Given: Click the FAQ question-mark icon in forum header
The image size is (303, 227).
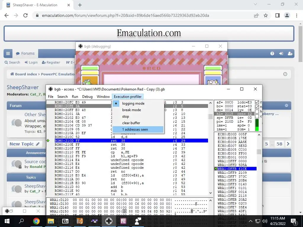Looking at the screenshot, I should (272, 54).
